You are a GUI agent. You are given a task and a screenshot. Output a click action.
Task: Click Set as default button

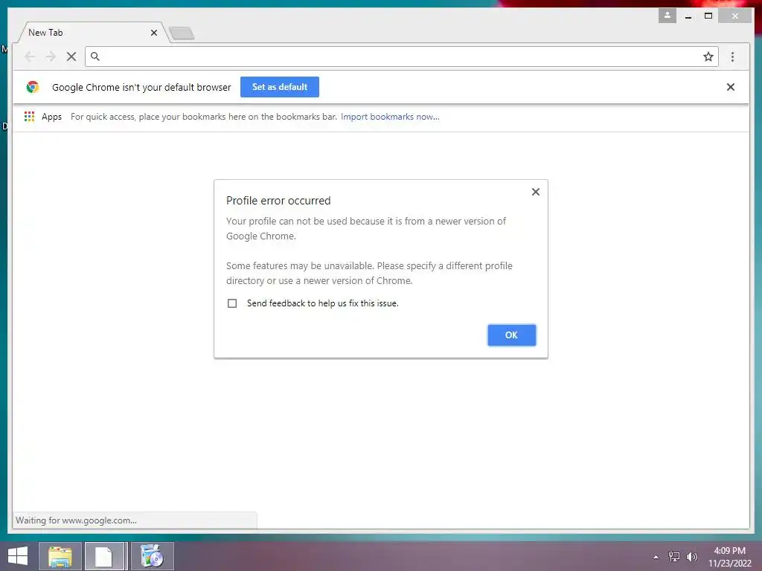280,87
